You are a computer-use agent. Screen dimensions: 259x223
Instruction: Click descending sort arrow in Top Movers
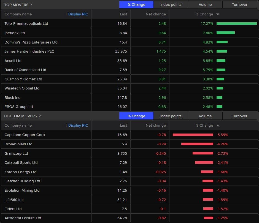[218, 14]
